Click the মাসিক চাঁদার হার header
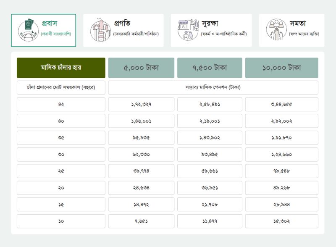Viewport: 336px width, 247px height. tap(61, 68)
